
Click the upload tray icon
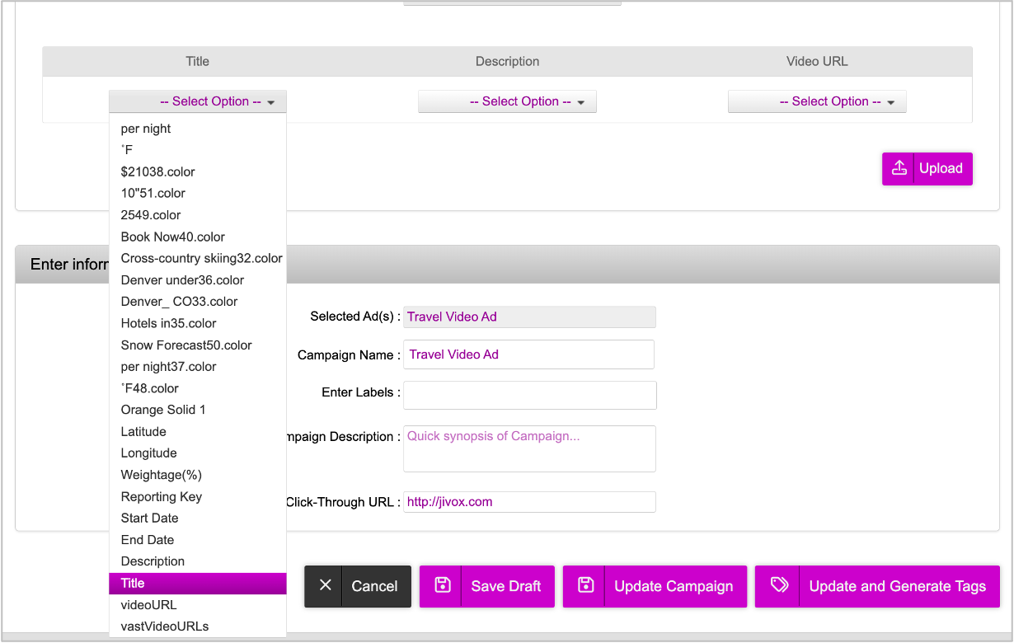(x=899, y=168)
